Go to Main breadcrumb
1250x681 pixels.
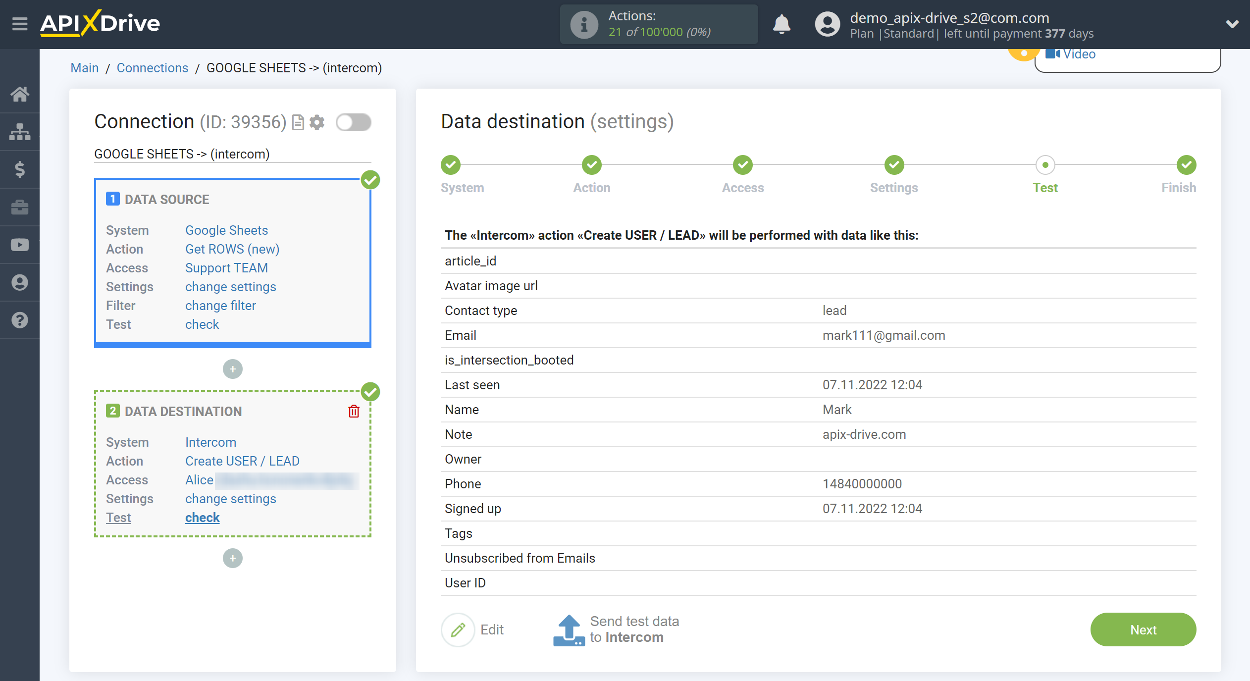85,68
